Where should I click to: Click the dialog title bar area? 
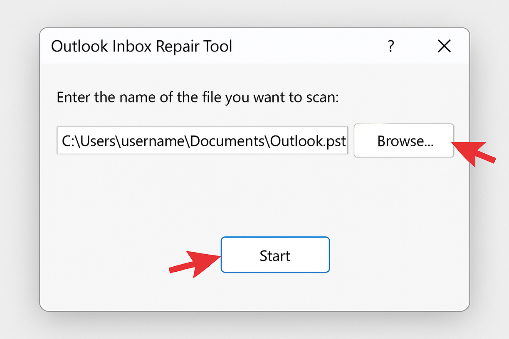pos(250,46)
